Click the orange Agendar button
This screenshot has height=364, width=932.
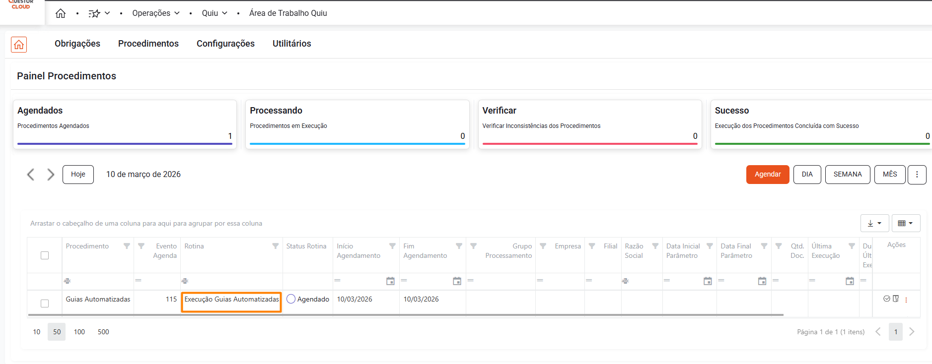tap(767, 175)
